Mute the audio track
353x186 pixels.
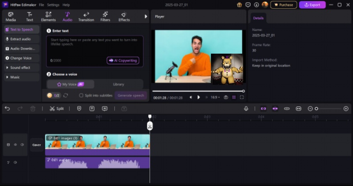pyautogui.click(x=15, y=162)
